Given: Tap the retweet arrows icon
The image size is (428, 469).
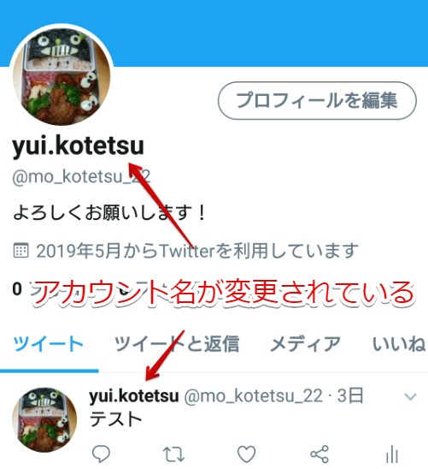Looking at the screenshot, I should click(173, 454).
